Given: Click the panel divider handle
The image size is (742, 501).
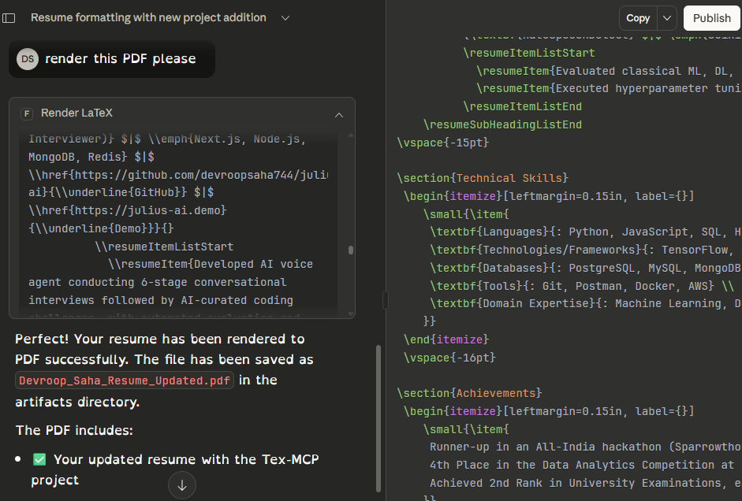Looking at the screenshot, I should click(x=386, y=300).
